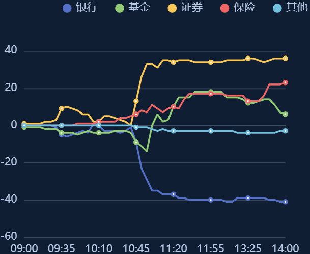Click the 13:25 x-axis time label

[x=248, y=249]
